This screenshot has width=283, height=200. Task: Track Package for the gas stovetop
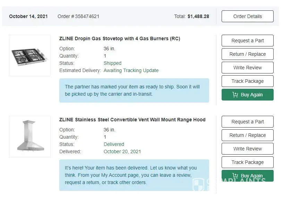pyautogui.click(x=247, y=81)
